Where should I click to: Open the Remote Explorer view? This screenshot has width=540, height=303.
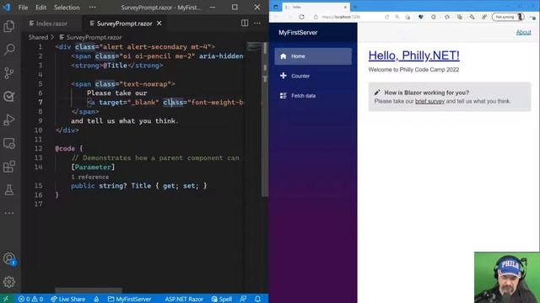(9, 143)
